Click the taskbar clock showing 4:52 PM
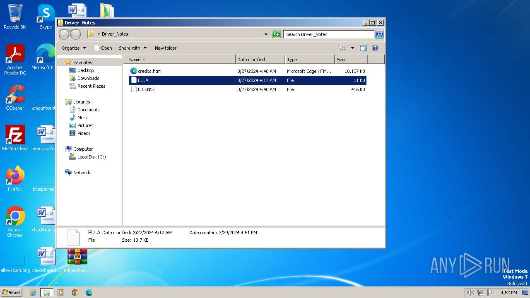Image resolution: width=530 pixels, height=298 pixels. click(508, 293)
